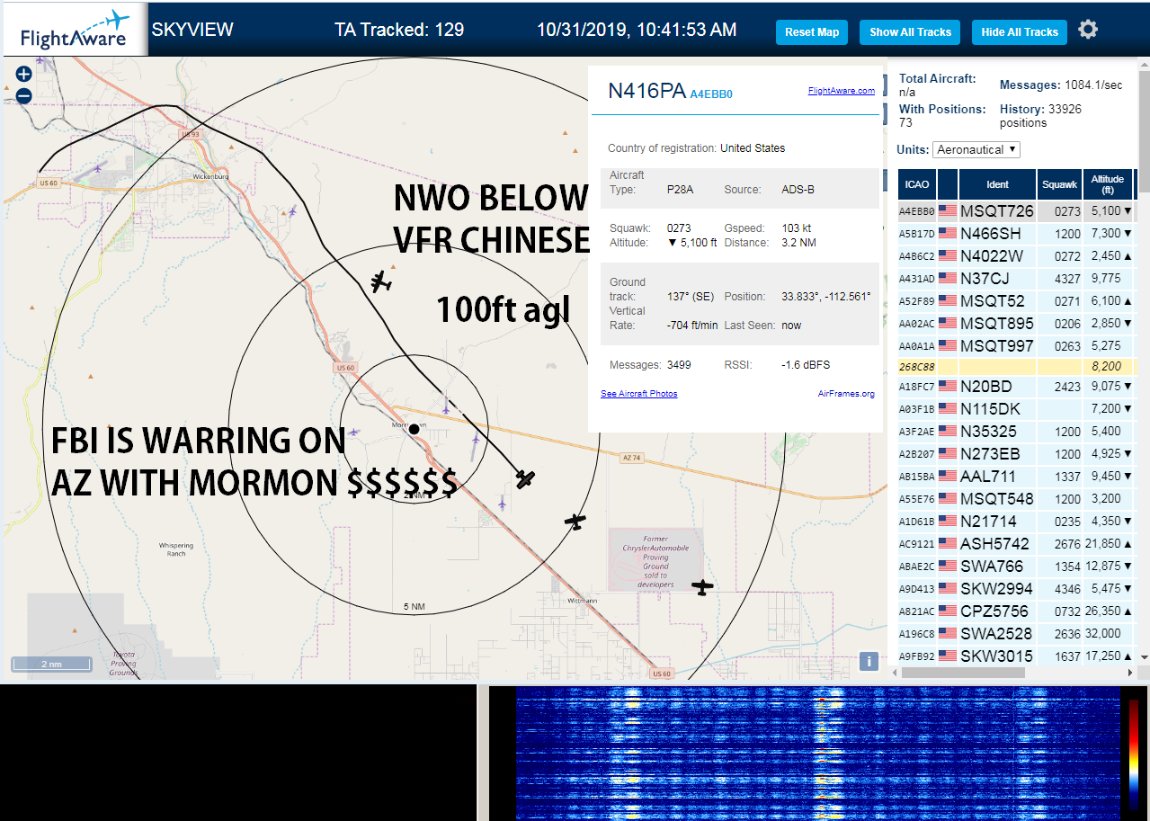Open the AirFrames.org link
This screenshot has height=821, width=1150.
coord(846,394)
